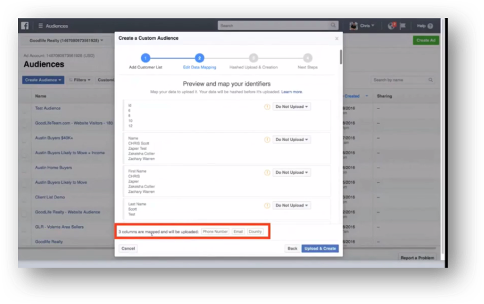
Task: Expand the Filters dropdown
Action: (x=79, y=80)
